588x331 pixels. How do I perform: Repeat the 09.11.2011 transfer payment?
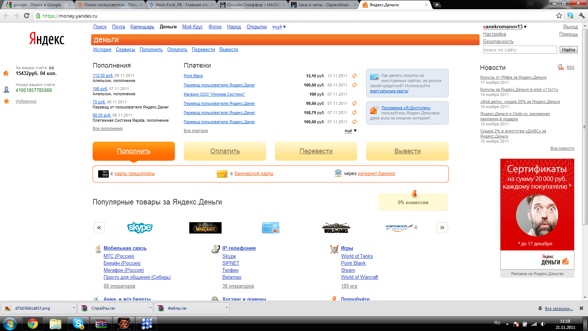point(354,85)
